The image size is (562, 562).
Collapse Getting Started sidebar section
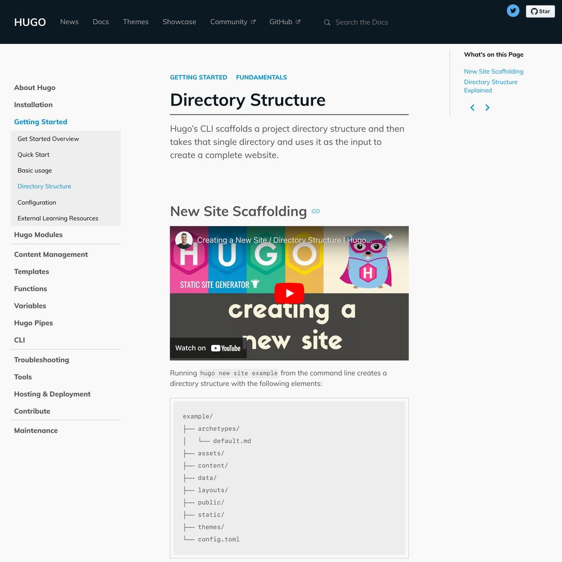(x=40, y=122)
